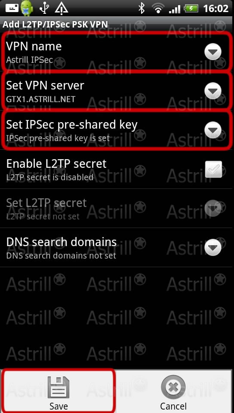Image resolution: width=234 pixels, height=413 pixels.
Task: Open the Set VPN server dropdown arrow
Action: [213, 91]
